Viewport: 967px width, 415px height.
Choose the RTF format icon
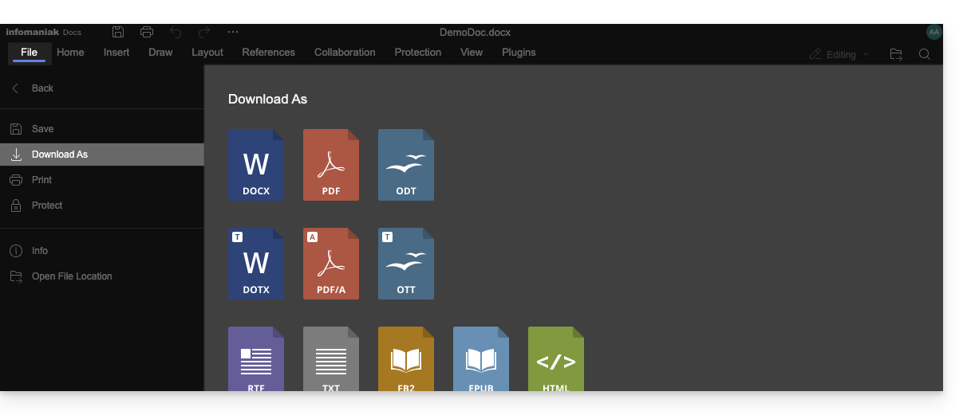[x=255, y=359]
